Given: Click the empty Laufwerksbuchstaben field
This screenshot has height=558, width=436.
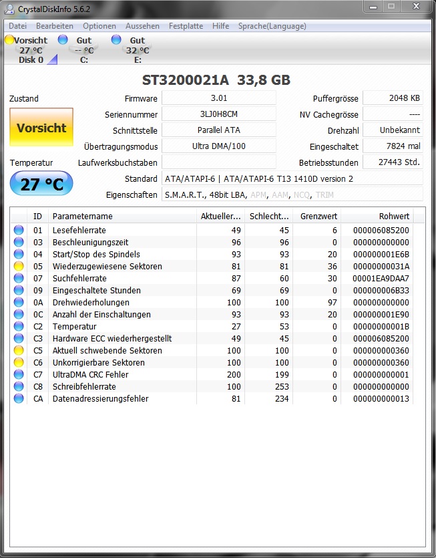Looking at the screenshot, I should pos(219,162).
